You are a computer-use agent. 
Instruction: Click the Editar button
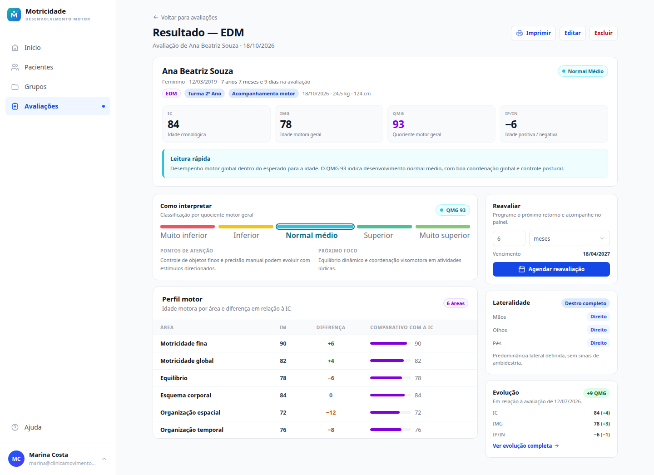click(572, 33)
